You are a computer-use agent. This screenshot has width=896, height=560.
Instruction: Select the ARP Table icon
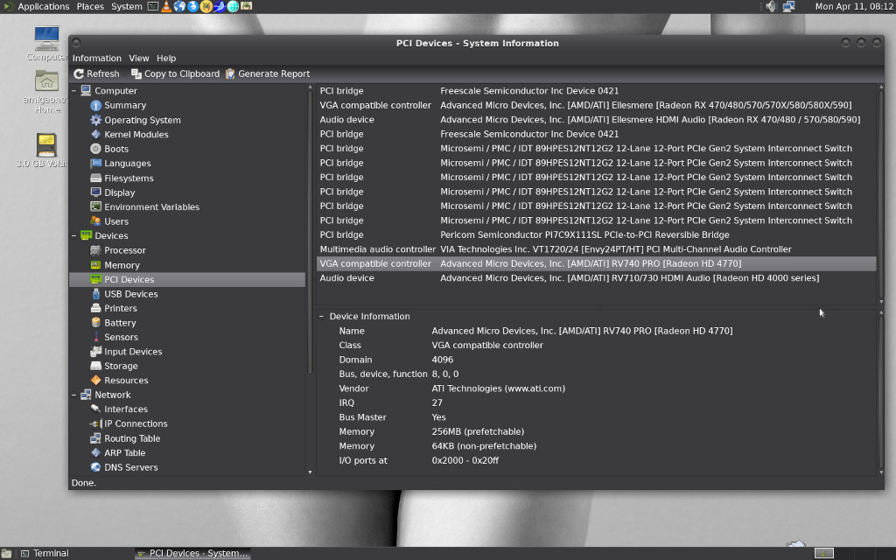[x=95, y=452]
